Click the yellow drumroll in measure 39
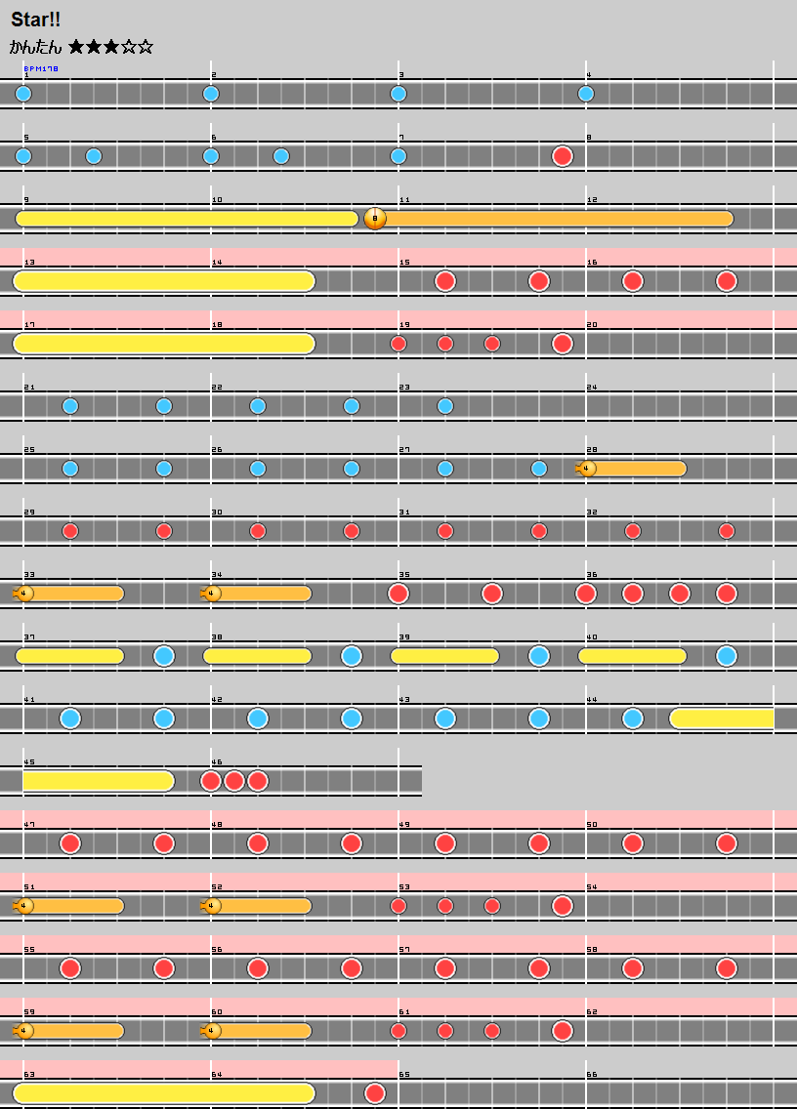Viewport: 797px width, 1109px height. pos(444,656)
